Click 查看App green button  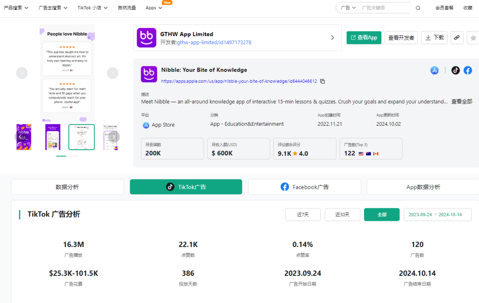coord(364,38)
